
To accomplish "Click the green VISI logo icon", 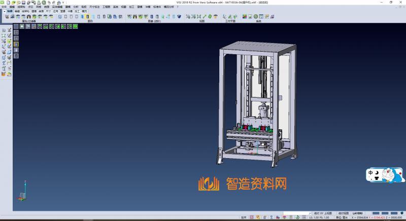I will tap(3, 3).
